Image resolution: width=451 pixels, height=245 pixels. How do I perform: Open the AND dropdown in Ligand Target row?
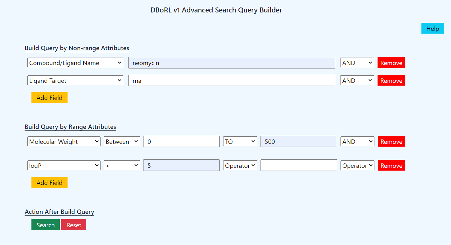[x=357, y=80]
